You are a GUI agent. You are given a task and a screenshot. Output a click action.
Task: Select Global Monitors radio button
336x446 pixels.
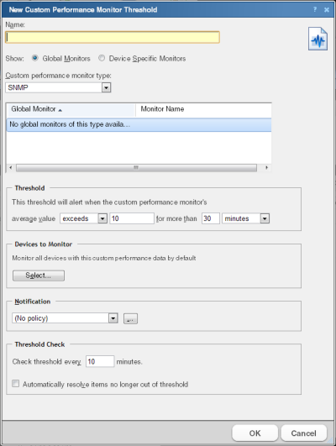click(35, 58)
